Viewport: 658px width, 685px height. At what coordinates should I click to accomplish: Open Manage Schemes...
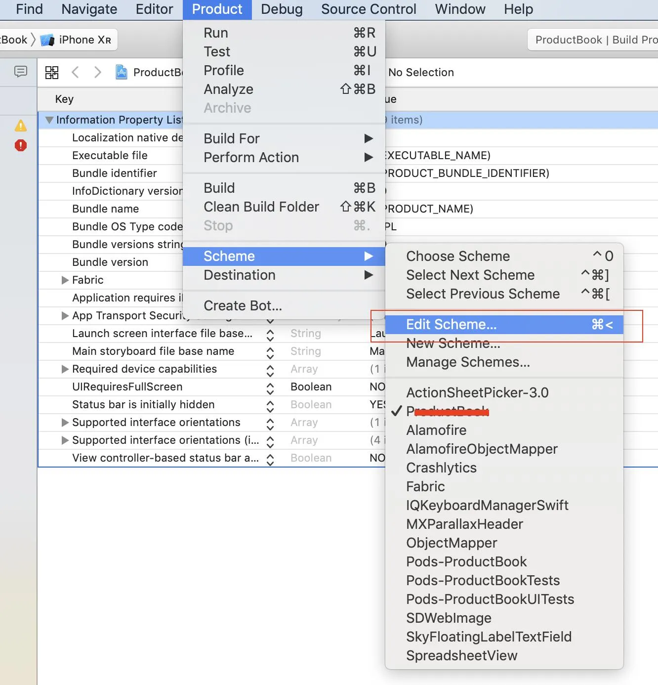pyautogui.click(x=504, y=362)
